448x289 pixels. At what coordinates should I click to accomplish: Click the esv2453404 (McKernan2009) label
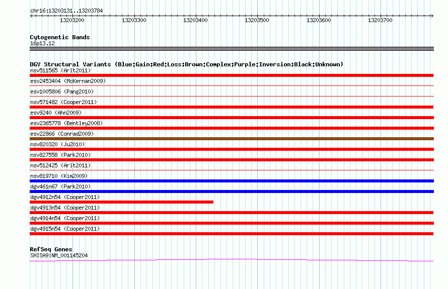[68, 81]
